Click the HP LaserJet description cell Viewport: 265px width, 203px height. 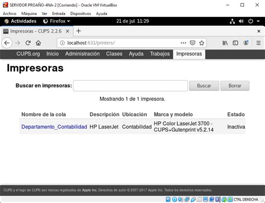pos(104,127)
